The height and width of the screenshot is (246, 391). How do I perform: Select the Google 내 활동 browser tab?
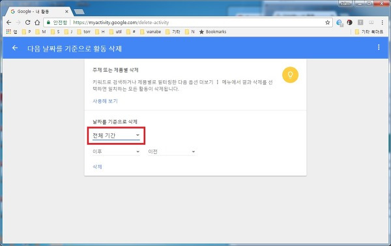(x=39, y=12)
